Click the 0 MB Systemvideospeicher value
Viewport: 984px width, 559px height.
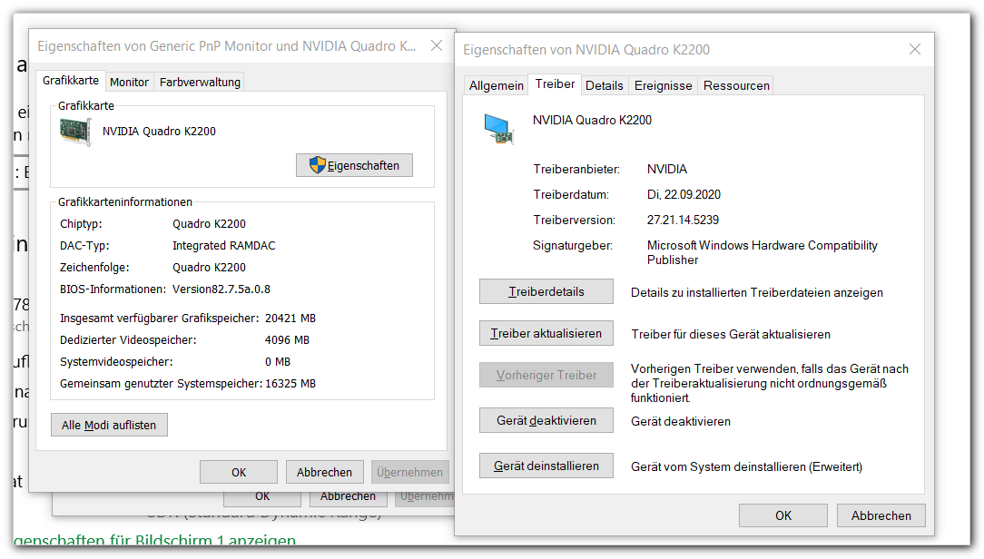click(x=278, y=362)
